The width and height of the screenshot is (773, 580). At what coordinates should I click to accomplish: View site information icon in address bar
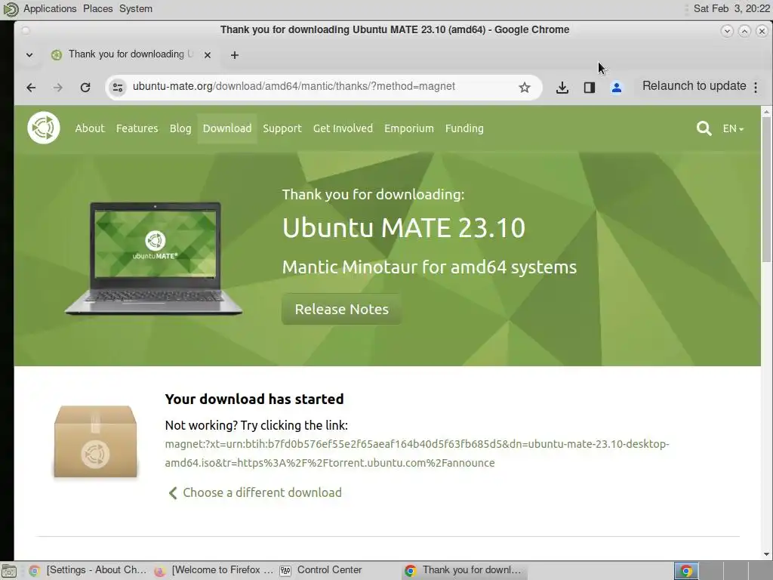coord(118,88)
